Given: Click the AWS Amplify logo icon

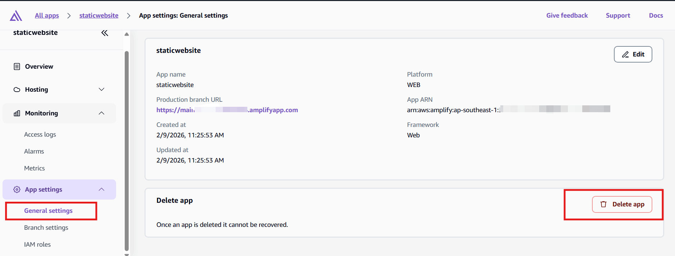Looking at the screenshot, I should pyautogui.click(x=16, y=16).
